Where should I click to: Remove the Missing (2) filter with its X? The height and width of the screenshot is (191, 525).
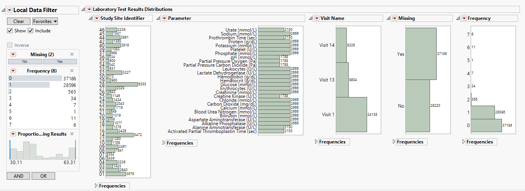72,55
